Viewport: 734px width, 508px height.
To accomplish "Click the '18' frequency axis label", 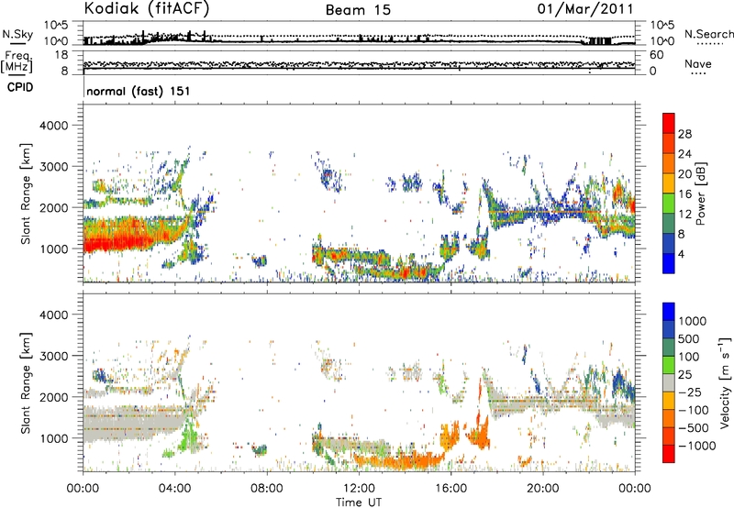I will [61, 55].
